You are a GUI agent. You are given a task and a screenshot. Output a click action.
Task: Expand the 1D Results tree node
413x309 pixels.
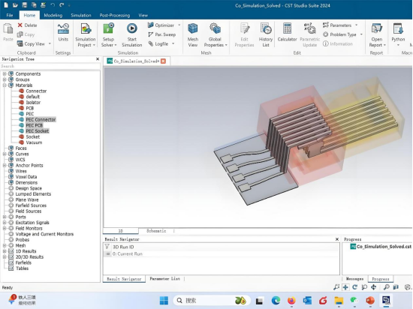[5, 251]
